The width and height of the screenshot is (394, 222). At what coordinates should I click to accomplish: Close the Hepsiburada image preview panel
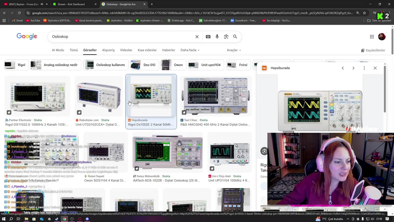click(375, 68)
